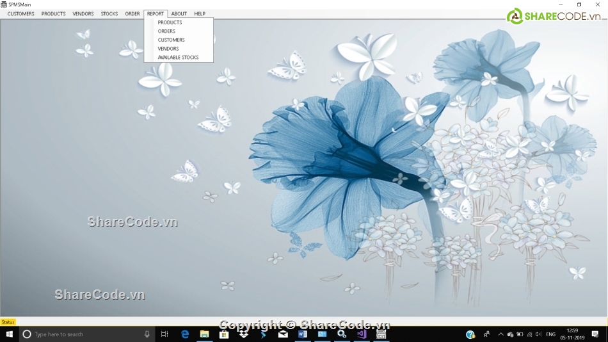608x342 pixels.
Task: Show hidden system tray icons
Action: (500, 334)
